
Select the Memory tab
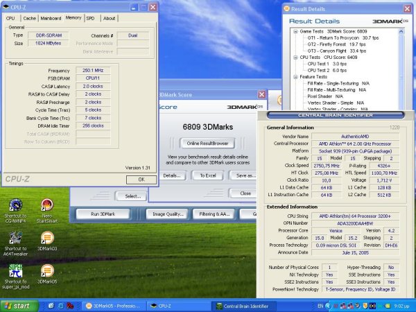[x=73, y=18]
